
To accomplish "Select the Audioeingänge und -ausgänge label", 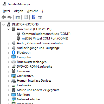I will pos(38,48).
